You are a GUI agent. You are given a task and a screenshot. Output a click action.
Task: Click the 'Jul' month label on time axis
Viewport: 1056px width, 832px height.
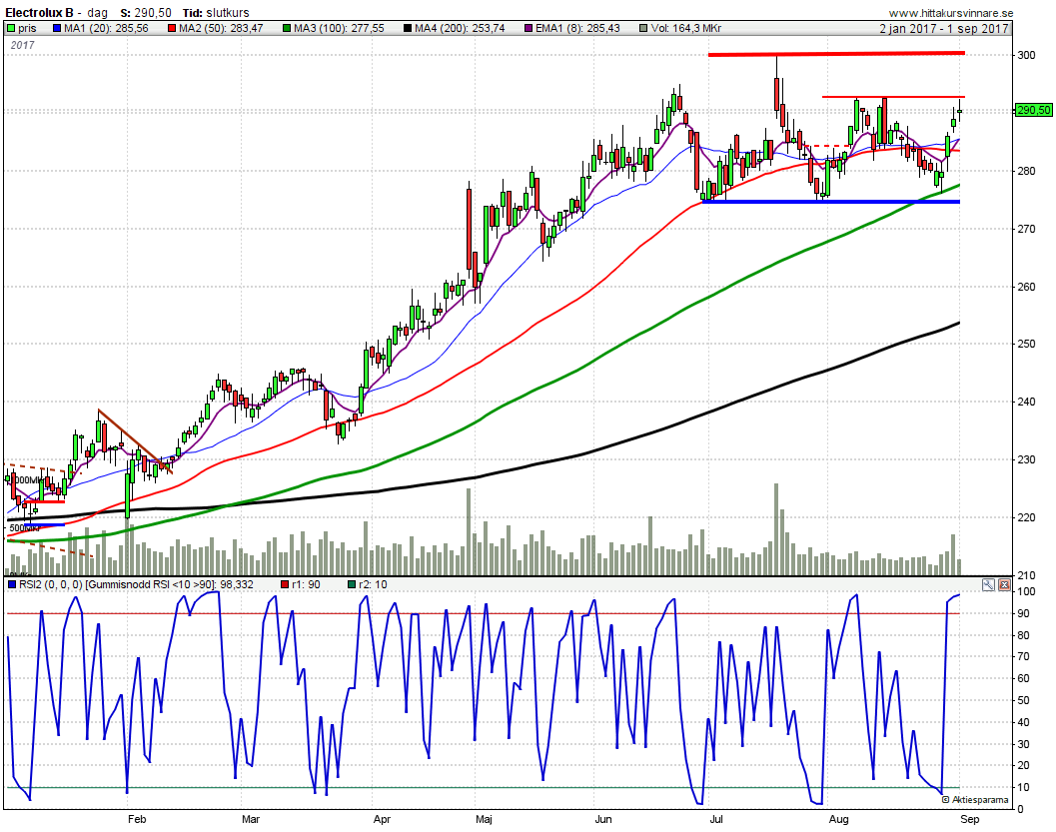coord(716,819)
